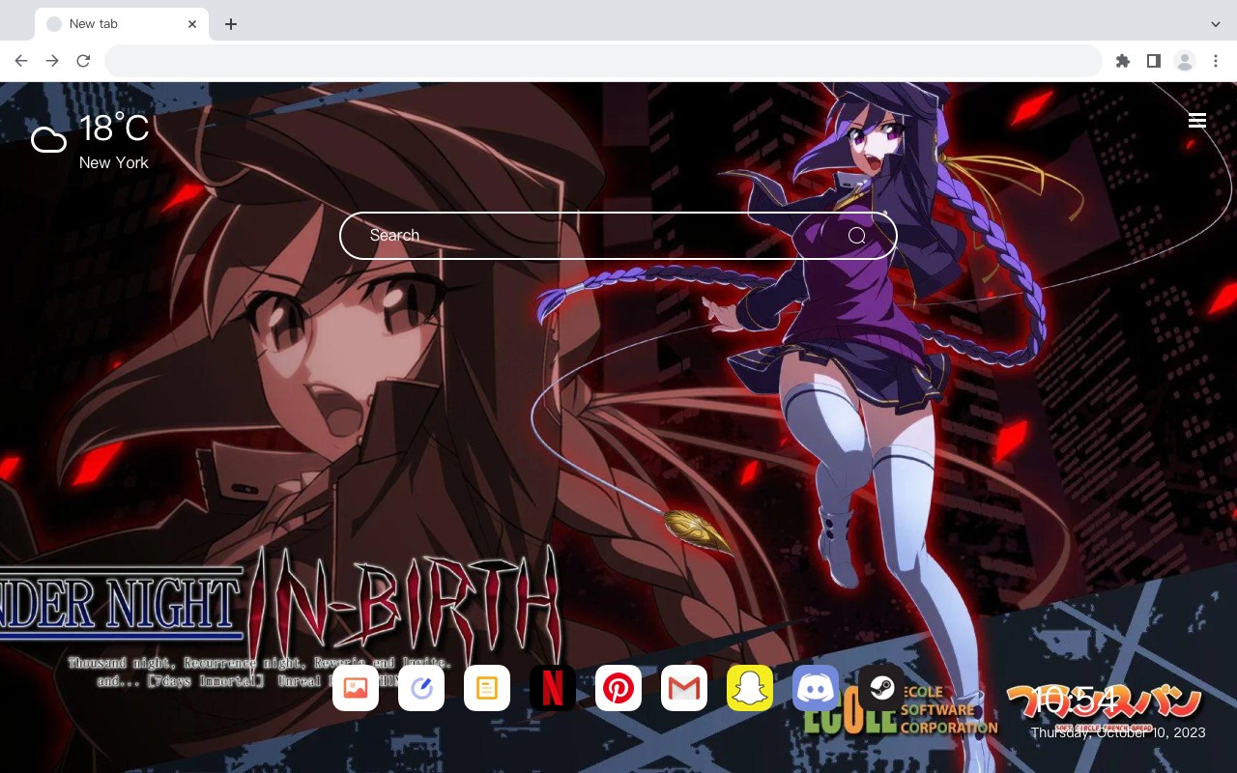Expand the tab search dropdown arrow

point(1216,24)
